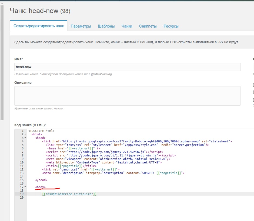
Task: Click the title pagetitle code line
Action: pyautogui.click(x=71, y=166)
